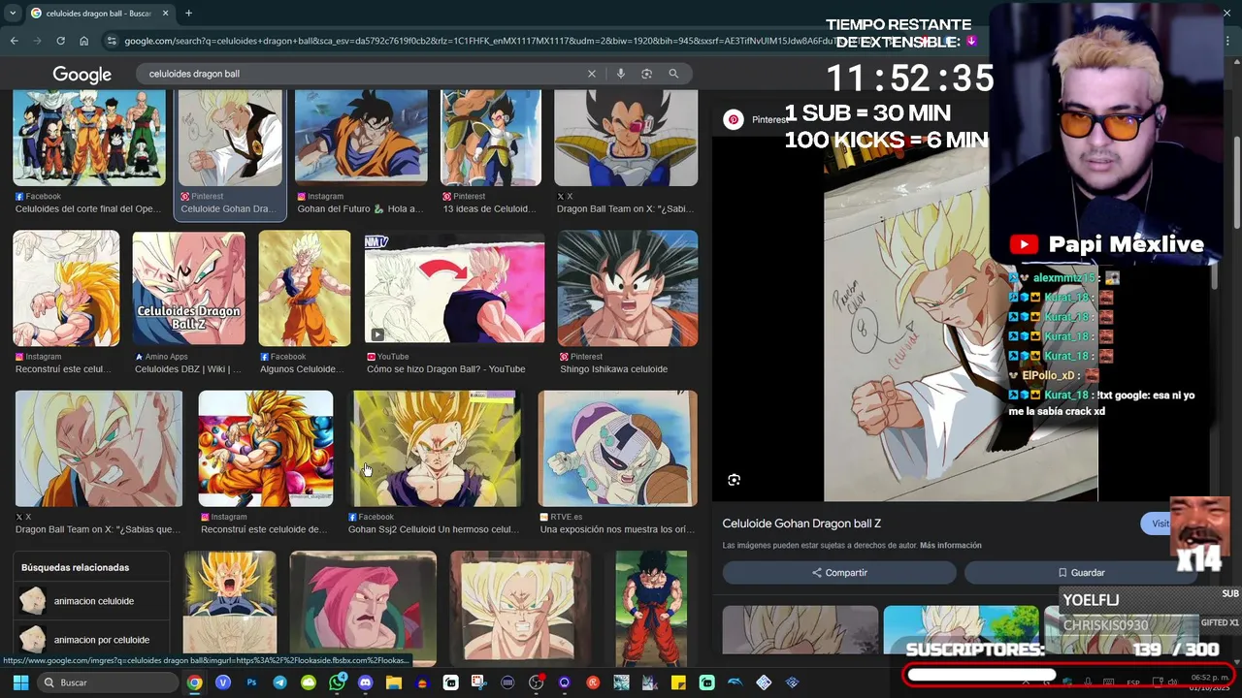Go to the browser Home page
The height and width of the screenshot is (698, 1242).
click(x=83, y=41)
